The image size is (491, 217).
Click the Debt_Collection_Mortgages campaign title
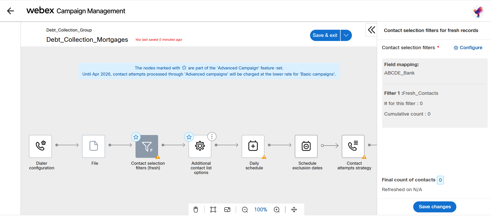click(x=87, y=39)
